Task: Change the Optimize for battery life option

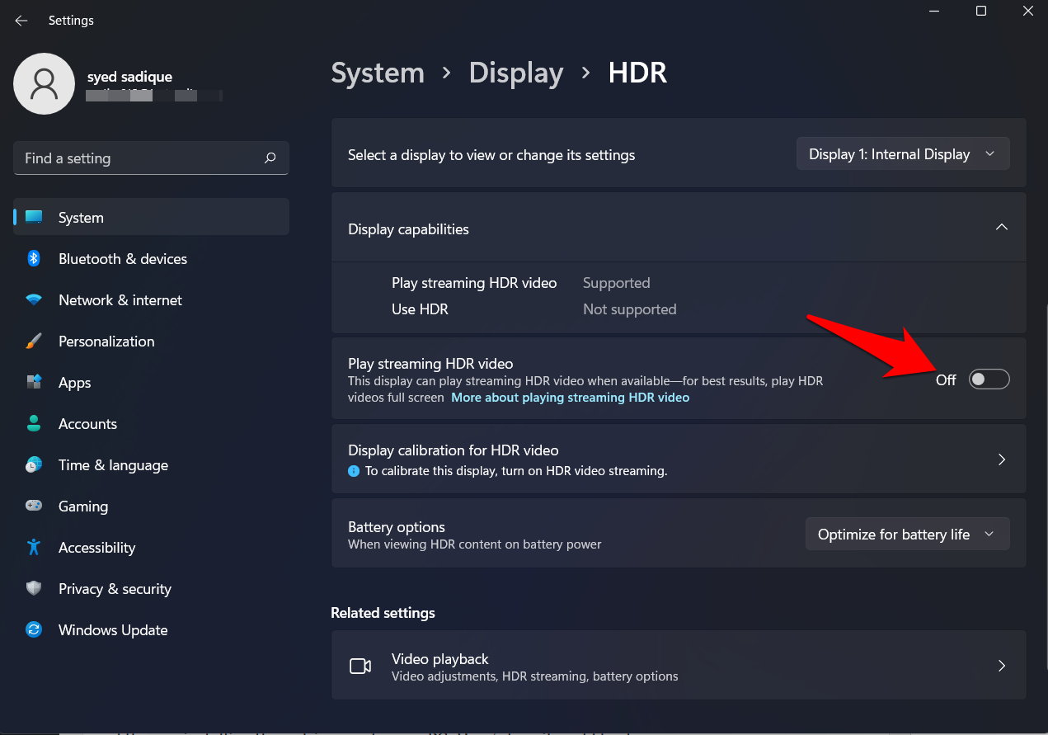Action: coord(906,534)
